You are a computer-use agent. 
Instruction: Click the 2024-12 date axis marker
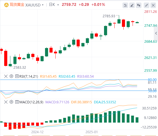pyautogui.click(x=37, y=132)
